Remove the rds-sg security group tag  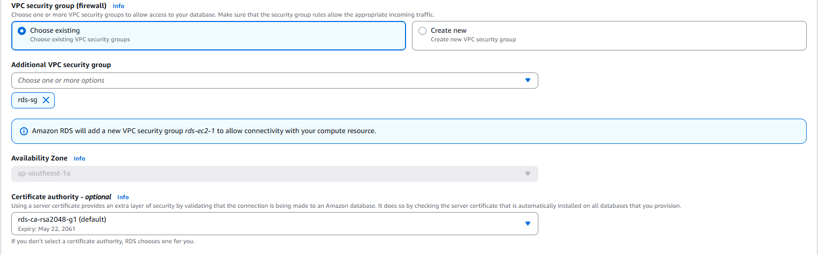tap(46, 100)
